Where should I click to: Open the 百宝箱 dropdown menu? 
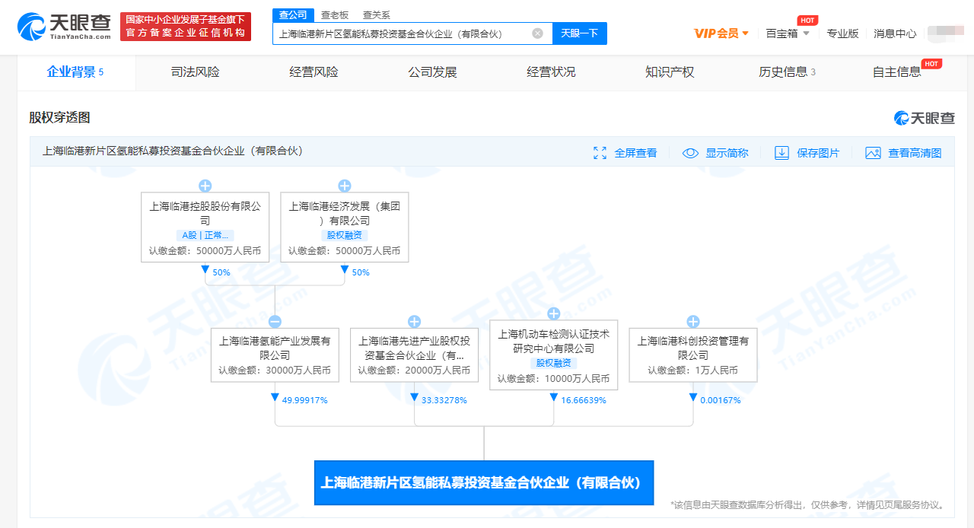(788, 33)
